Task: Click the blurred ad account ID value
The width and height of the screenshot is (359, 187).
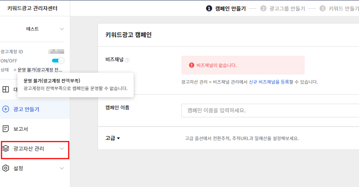Action: coord(56,51)
